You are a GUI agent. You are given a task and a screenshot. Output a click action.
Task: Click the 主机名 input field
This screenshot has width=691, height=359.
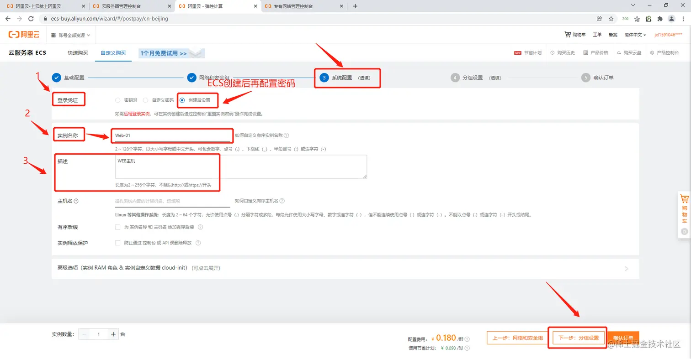[x=173, y=201]
